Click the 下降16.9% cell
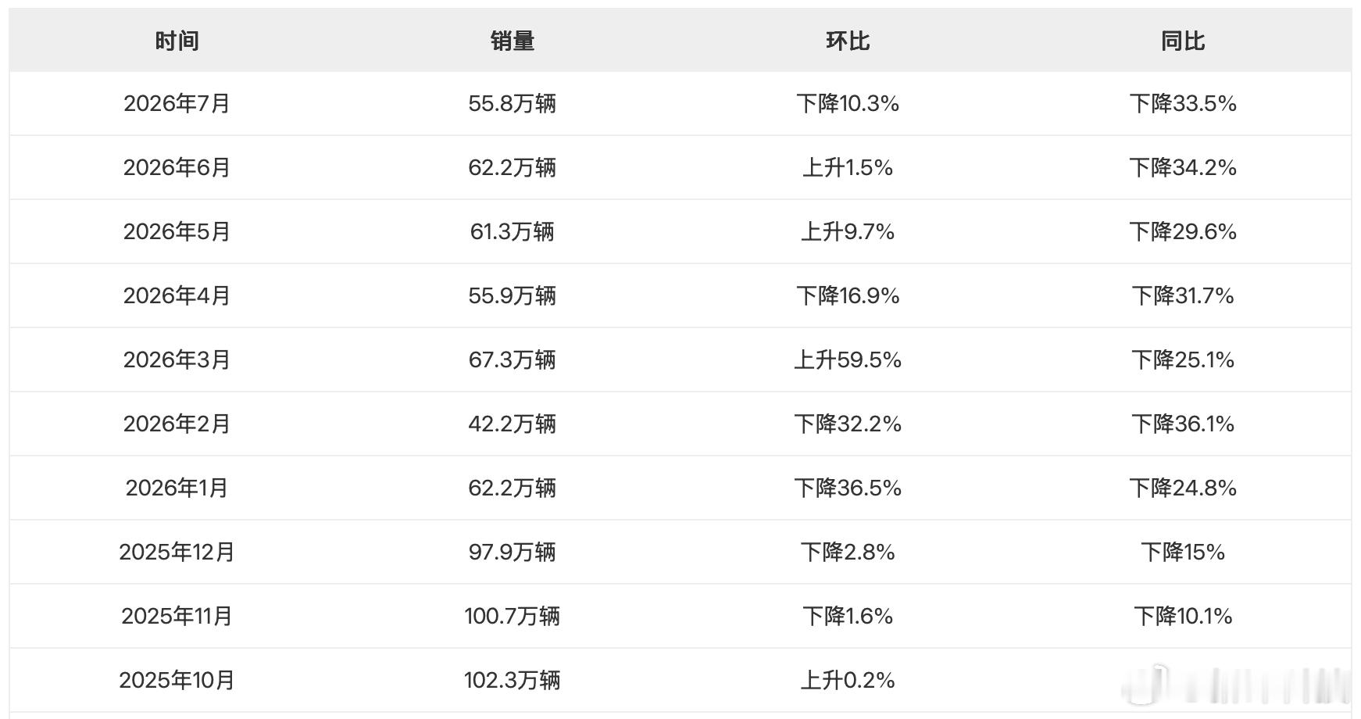 [x=848, y=295]
